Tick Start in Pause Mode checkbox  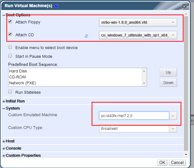[x=10, y=56]
